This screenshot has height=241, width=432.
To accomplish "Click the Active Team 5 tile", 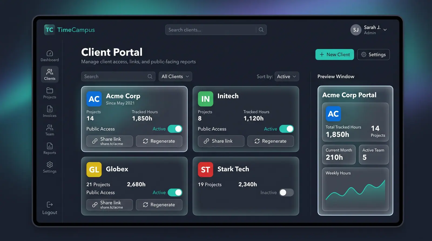I will [374, 154].
